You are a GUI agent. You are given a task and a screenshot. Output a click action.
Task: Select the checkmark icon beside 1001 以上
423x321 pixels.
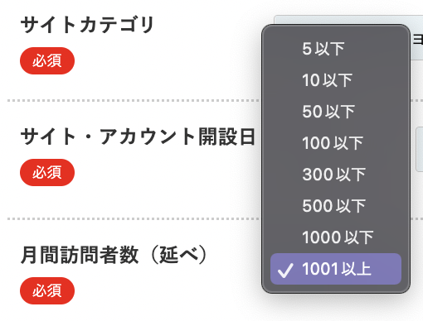point(285,271)
